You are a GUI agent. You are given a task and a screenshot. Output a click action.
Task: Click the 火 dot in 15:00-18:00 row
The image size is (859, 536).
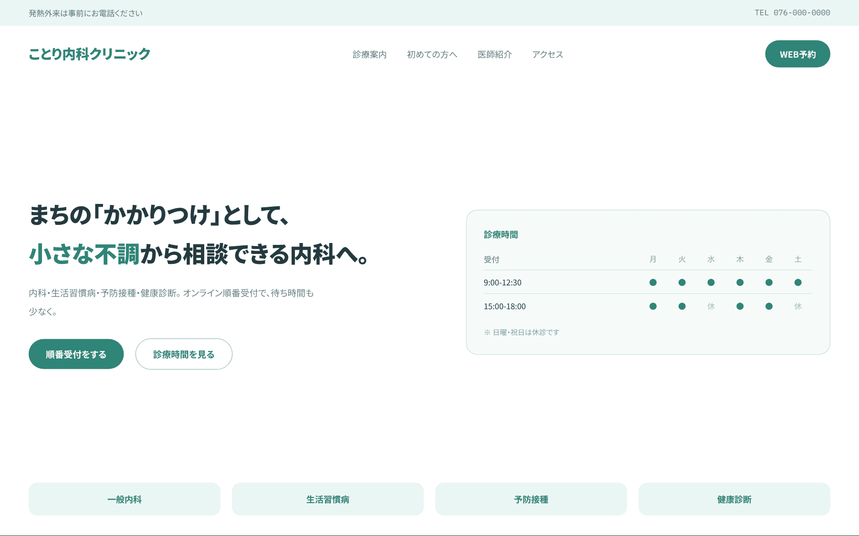tap(682, 306)
